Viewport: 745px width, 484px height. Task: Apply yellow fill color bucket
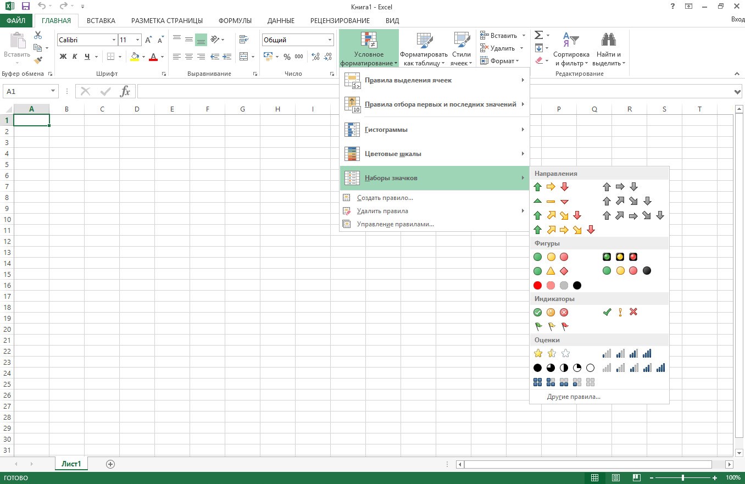click(x=135, y=56)
